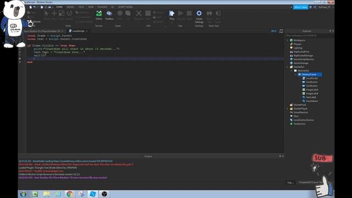
Task: Open the VIEW ribbon tab
Action: pos(91,7)
